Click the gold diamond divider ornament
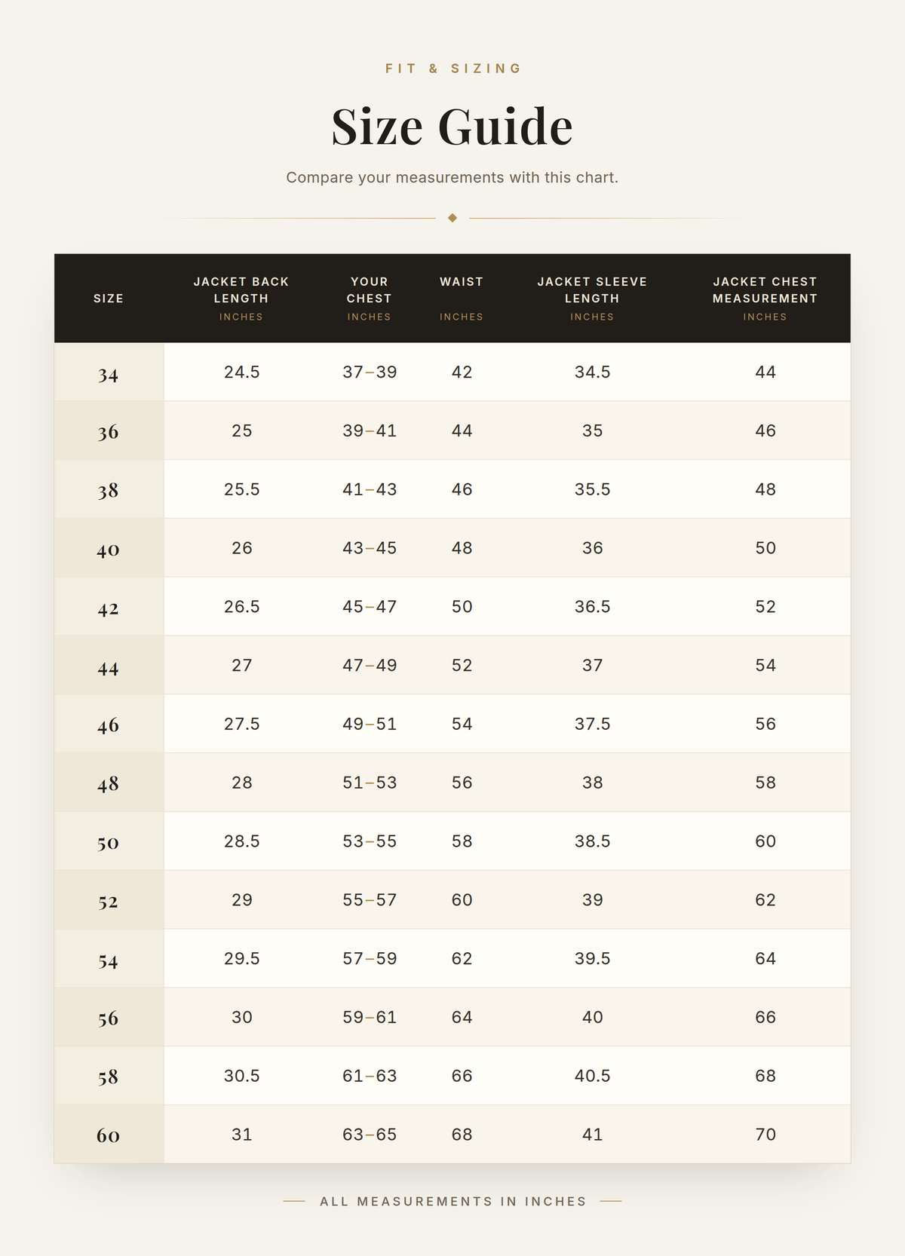Screen dimensions: 905x1256 pyautogui.click(x=452, y=218)
